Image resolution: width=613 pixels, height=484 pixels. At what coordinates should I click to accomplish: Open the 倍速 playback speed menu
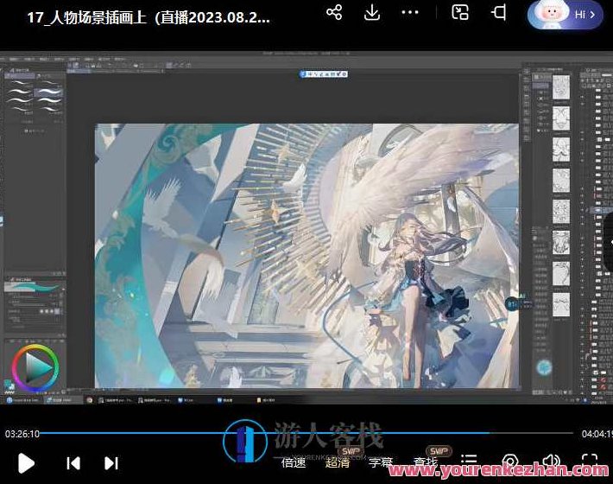(x=294, y=463)
